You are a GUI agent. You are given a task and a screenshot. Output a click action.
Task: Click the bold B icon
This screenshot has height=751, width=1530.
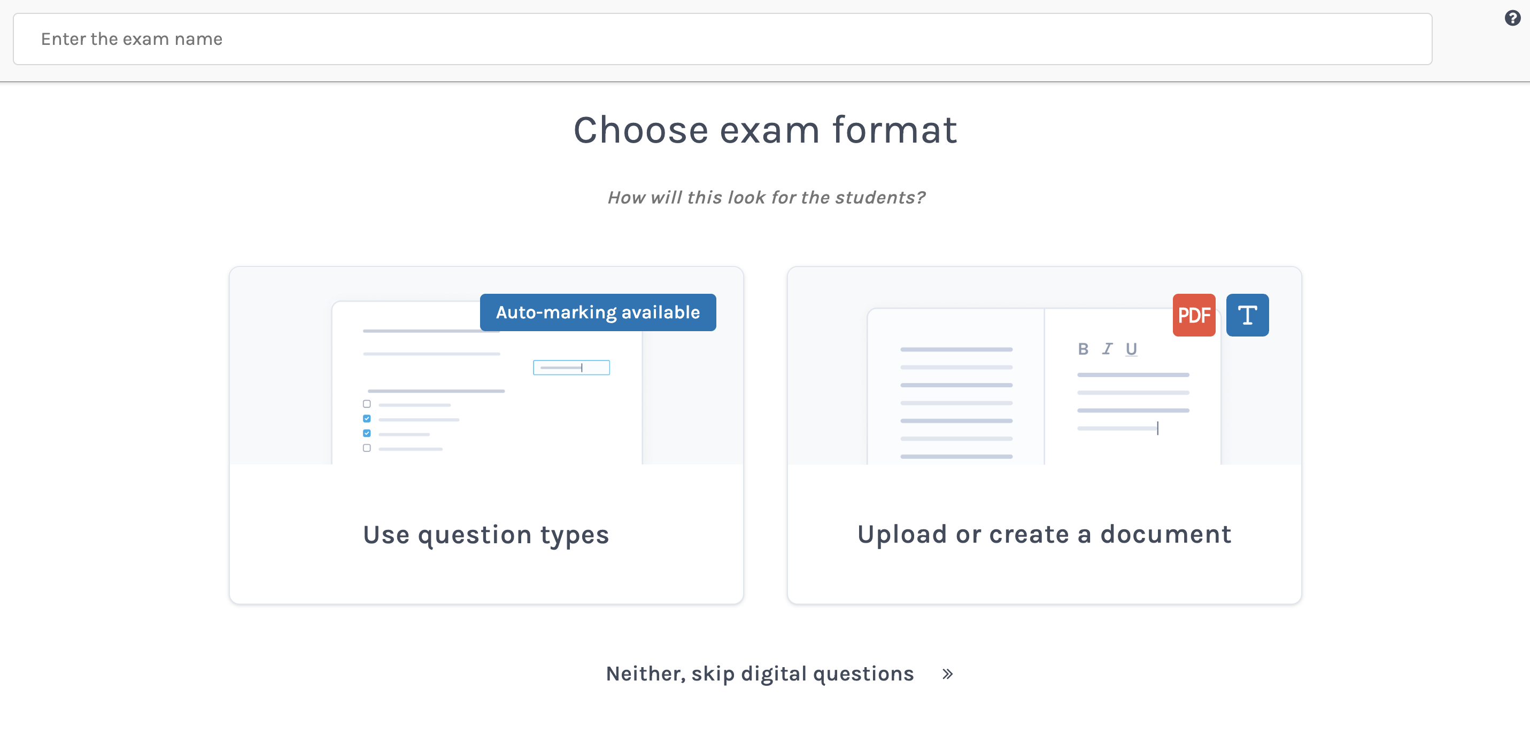[1083, 349]
